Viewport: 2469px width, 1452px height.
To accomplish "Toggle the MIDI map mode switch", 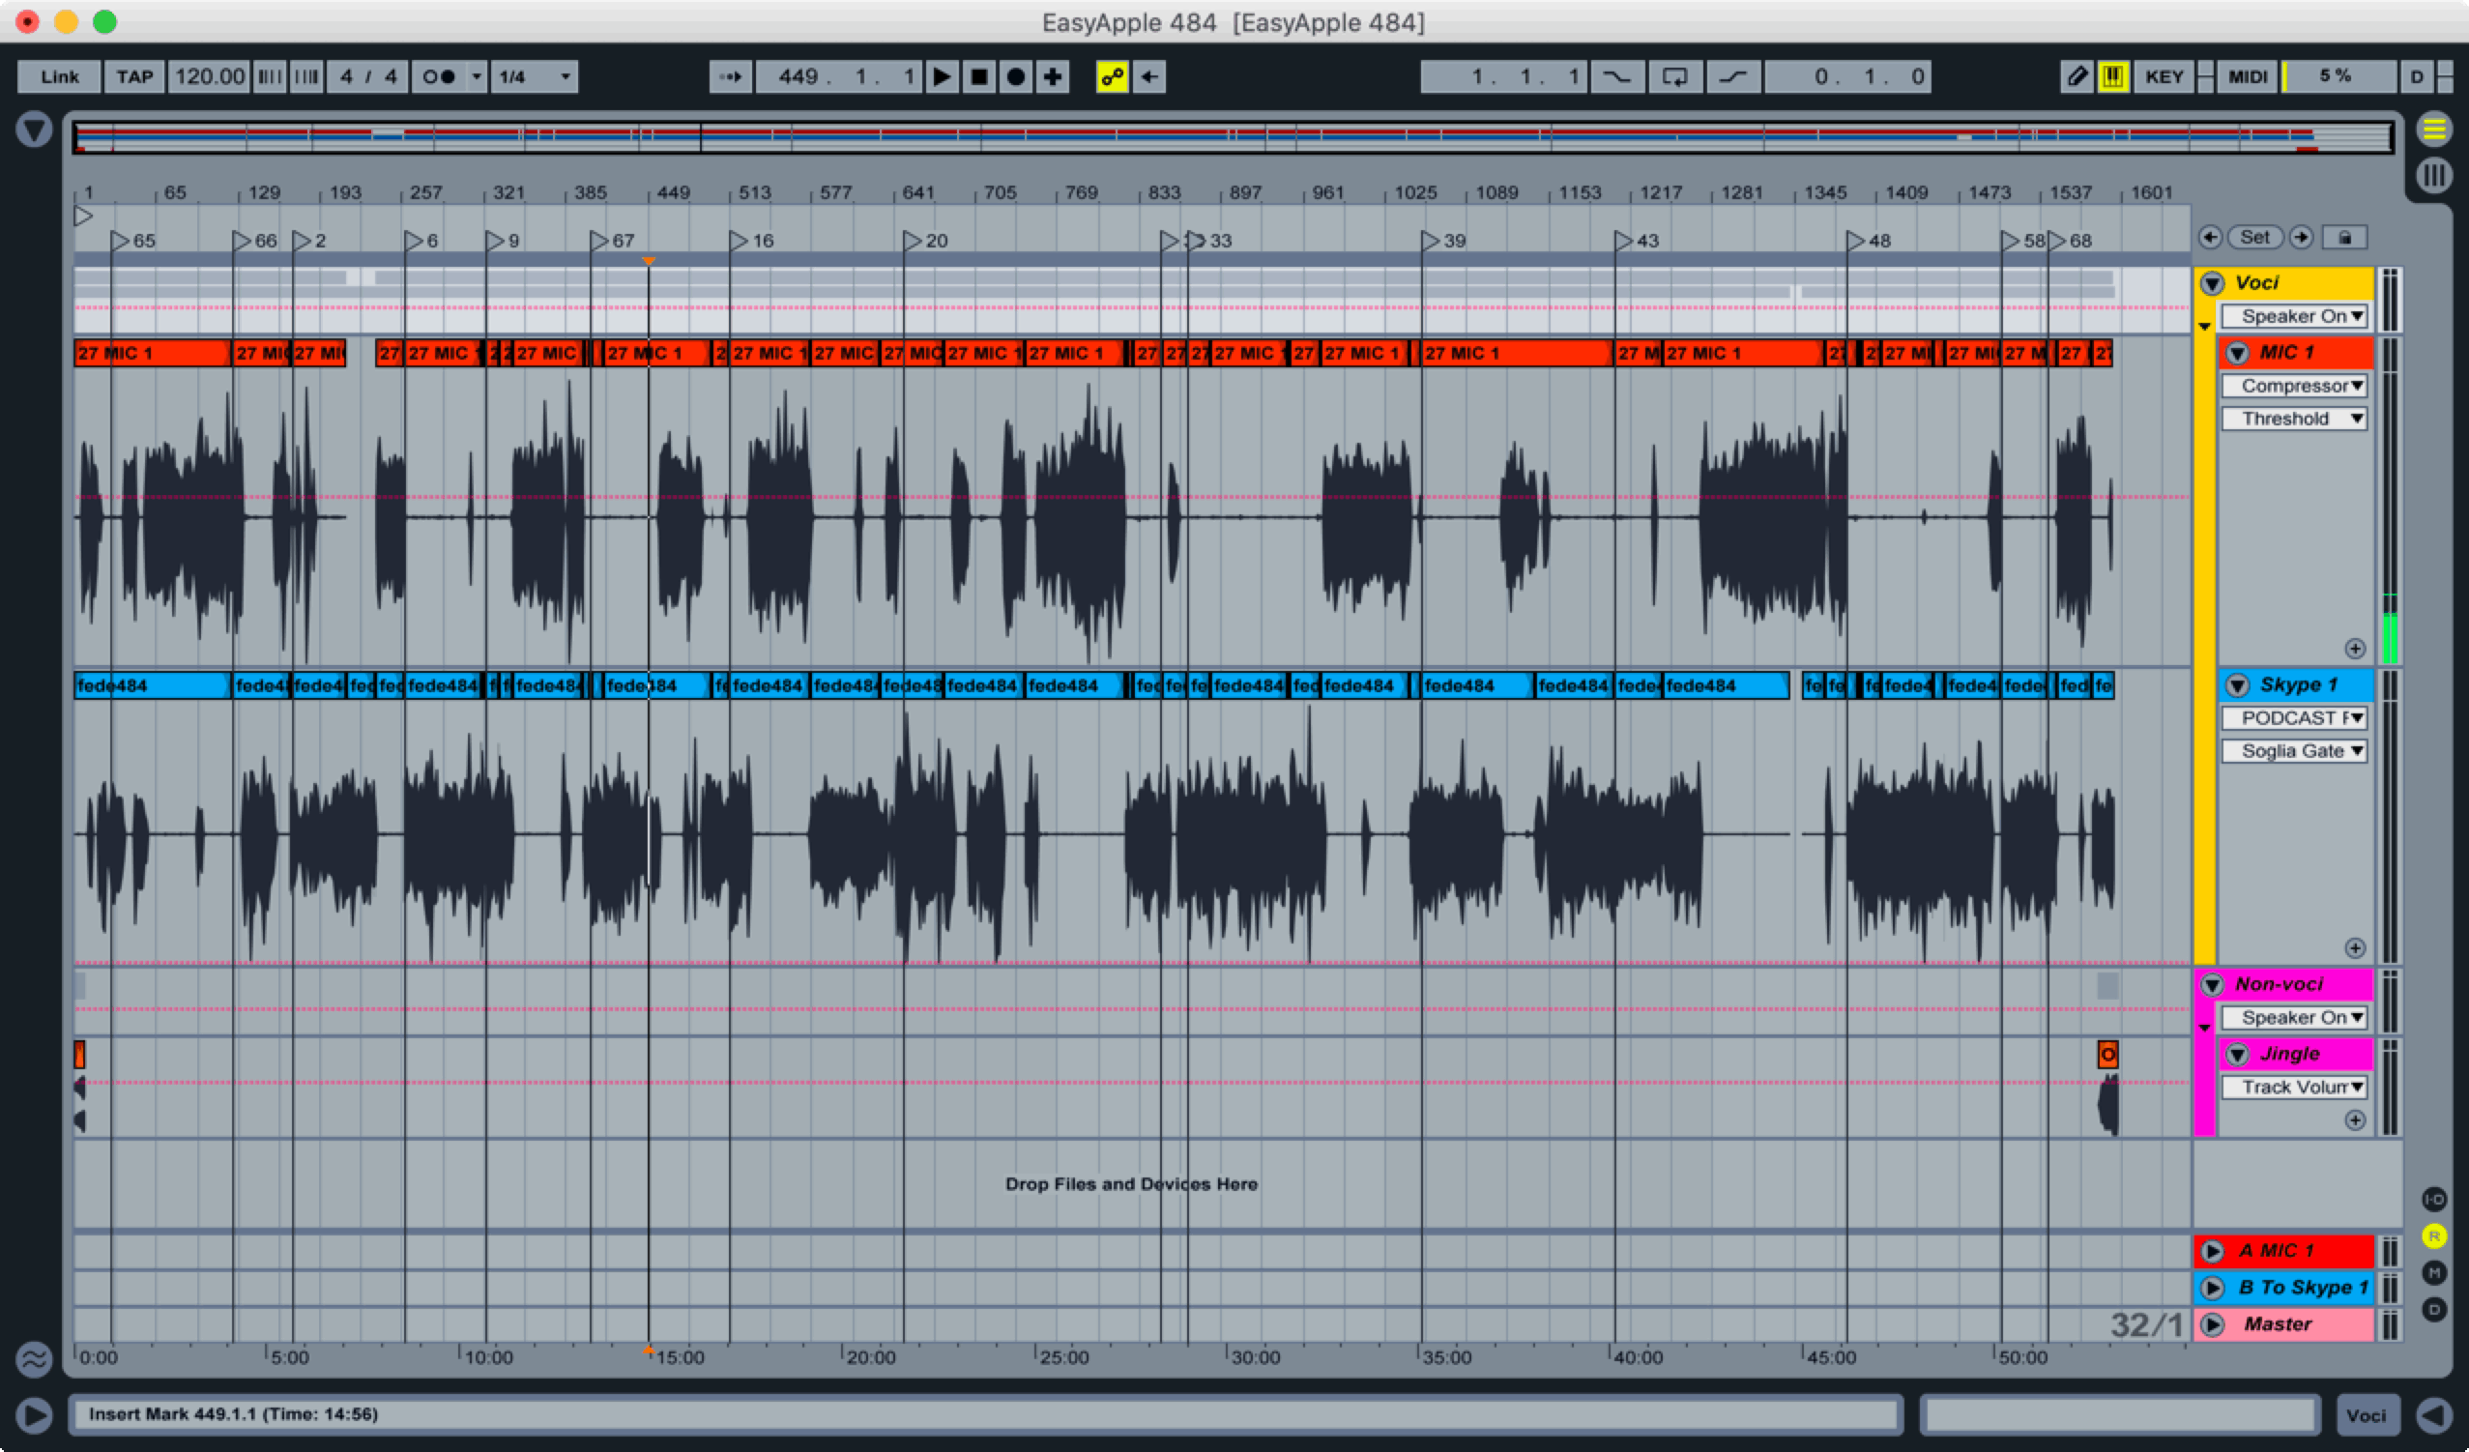I will [x=2248, y=76].
